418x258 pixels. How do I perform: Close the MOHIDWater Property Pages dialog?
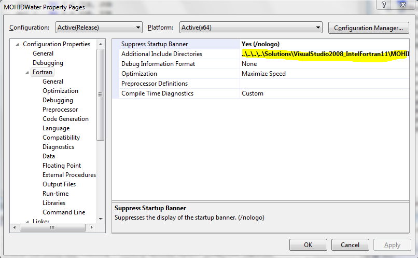click(403, 5)
